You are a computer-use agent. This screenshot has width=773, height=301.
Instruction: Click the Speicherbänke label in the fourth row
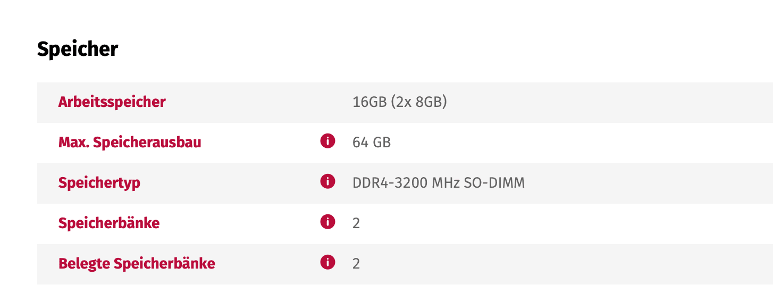109,223
